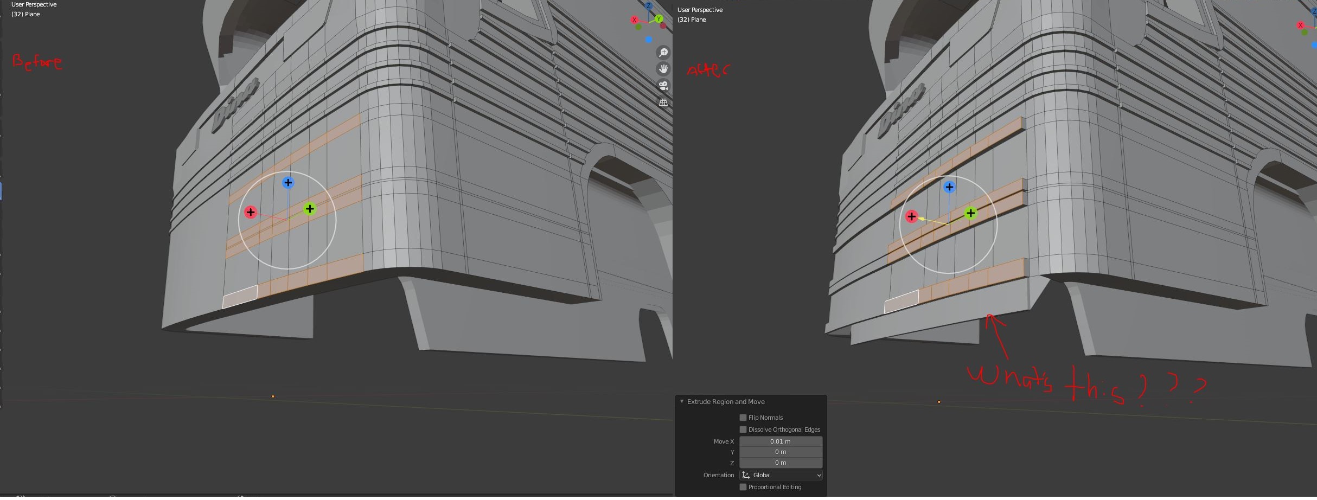The width and height of the screenshot is (1317, 500).
Task: Click the blue Z axis on the before viewport's navigation gizmo
Action: [x=649, y=5]
